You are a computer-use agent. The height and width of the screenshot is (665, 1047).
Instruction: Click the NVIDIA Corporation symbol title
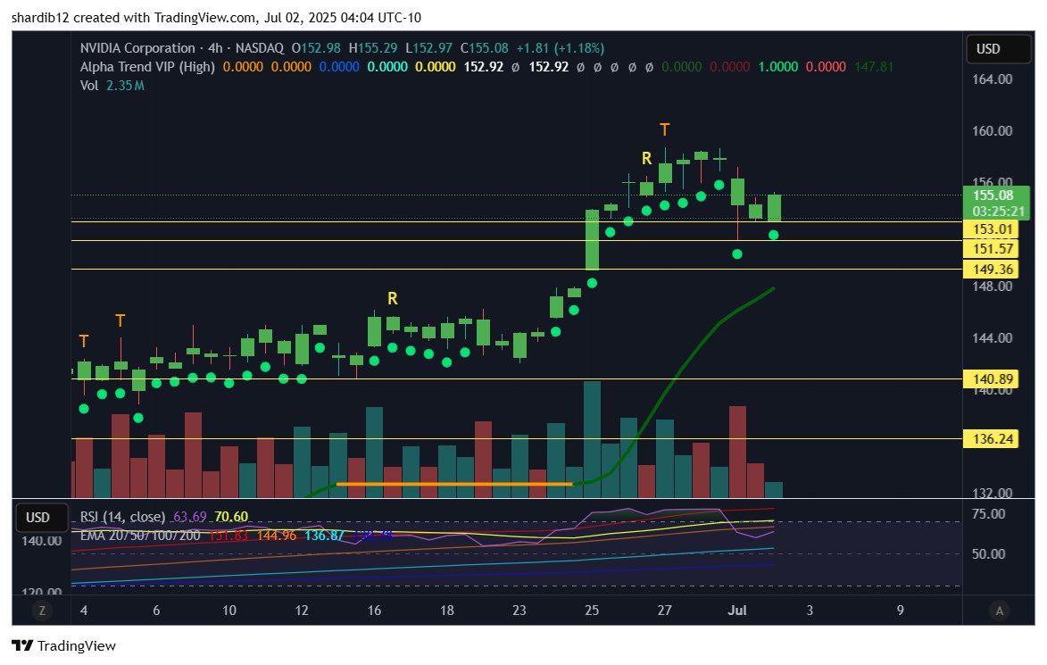click(137, 48)
